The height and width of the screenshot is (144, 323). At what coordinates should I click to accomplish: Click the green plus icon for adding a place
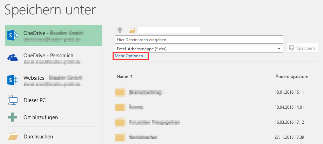tap(13, 117)
